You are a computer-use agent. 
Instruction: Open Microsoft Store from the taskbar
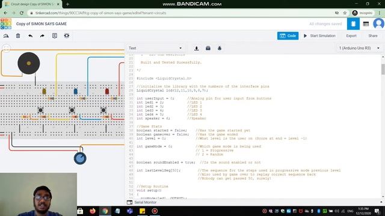tap(80, 211)
